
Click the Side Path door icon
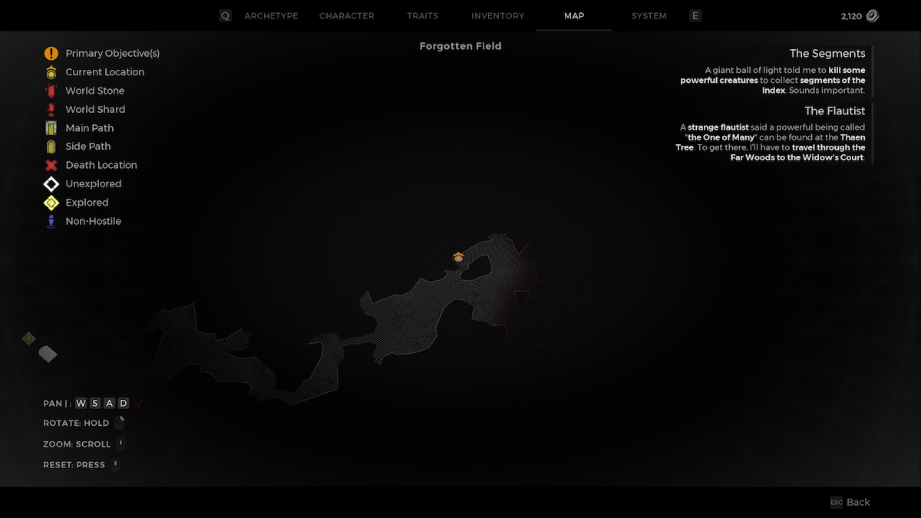click(51, 147)
